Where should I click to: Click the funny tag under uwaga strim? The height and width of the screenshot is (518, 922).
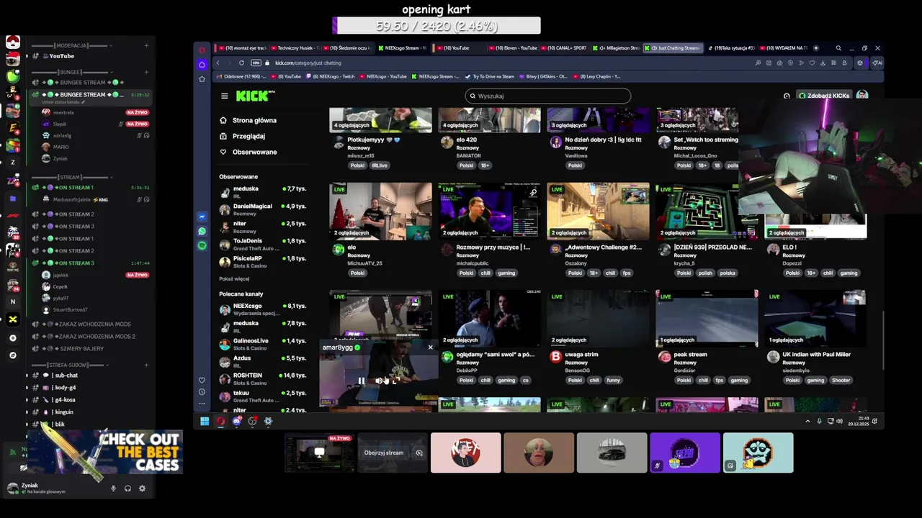pyautogui.click(x=613, y=380)
